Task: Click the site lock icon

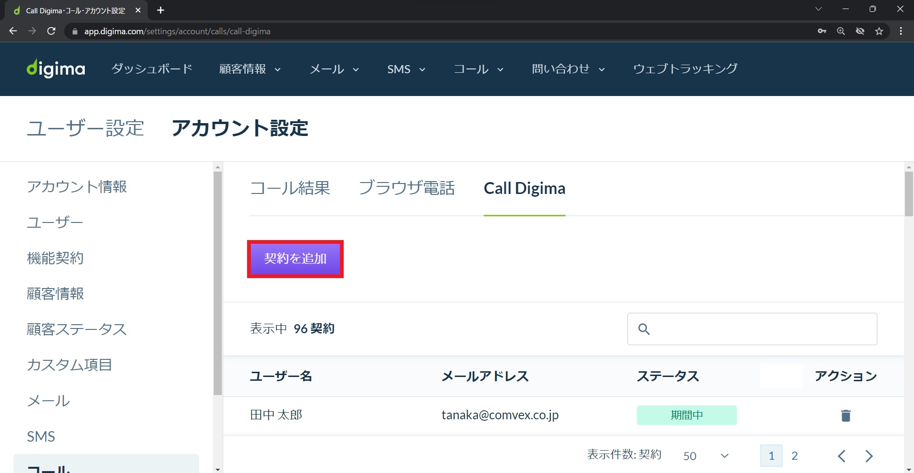Action: [x=75, y=31]
